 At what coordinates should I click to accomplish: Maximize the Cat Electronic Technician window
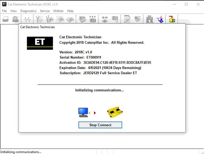186,4
